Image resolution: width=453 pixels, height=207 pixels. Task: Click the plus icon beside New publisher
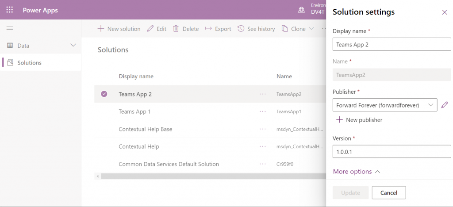click(339, 119)
